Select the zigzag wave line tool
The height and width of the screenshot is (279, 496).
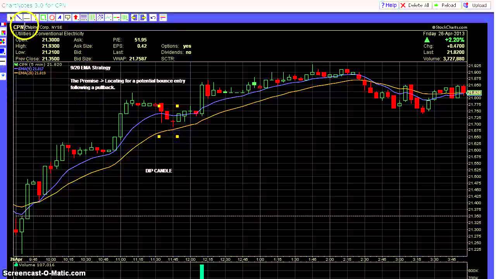point(108,17)
